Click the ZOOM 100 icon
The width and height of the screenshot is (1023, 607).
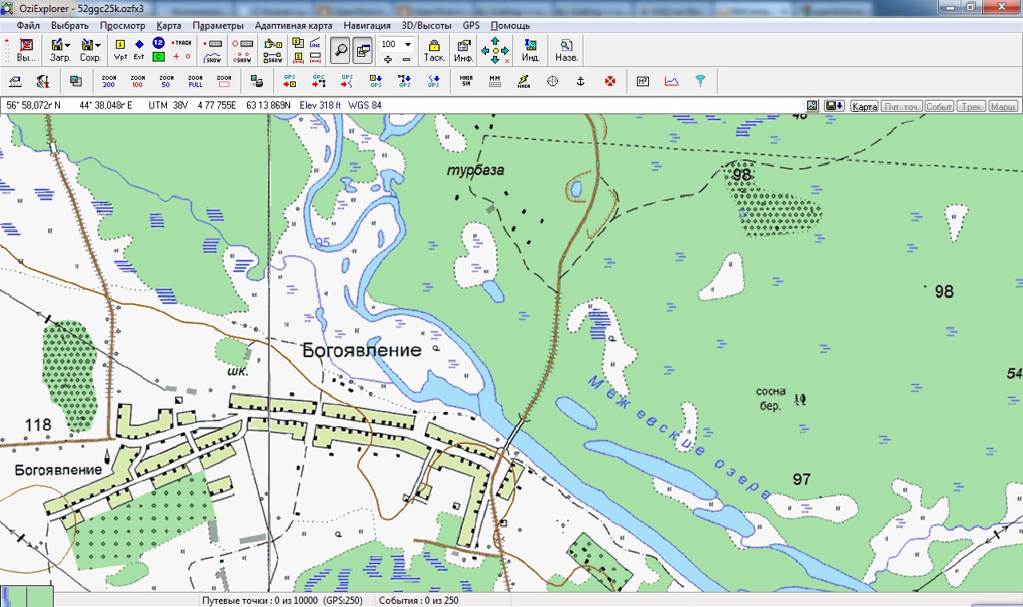(x=137, y=81)
